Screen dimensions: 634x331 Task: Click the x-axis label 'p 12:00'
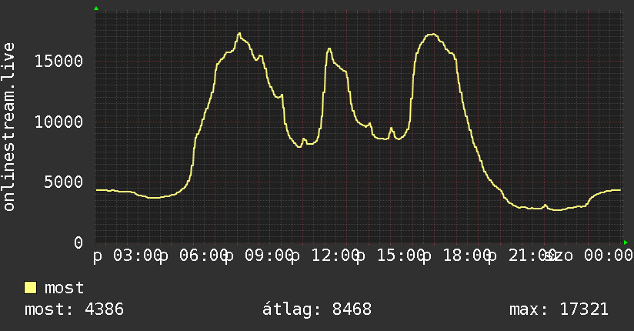325,256
